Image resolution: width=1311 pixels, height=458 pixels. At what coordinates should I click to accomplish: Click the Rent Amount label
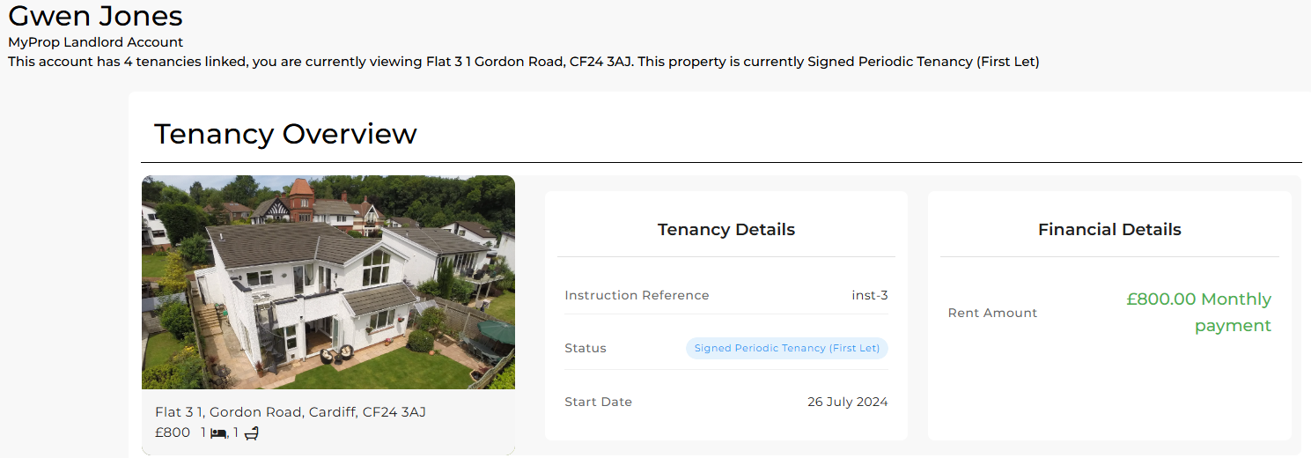point(992,313)
